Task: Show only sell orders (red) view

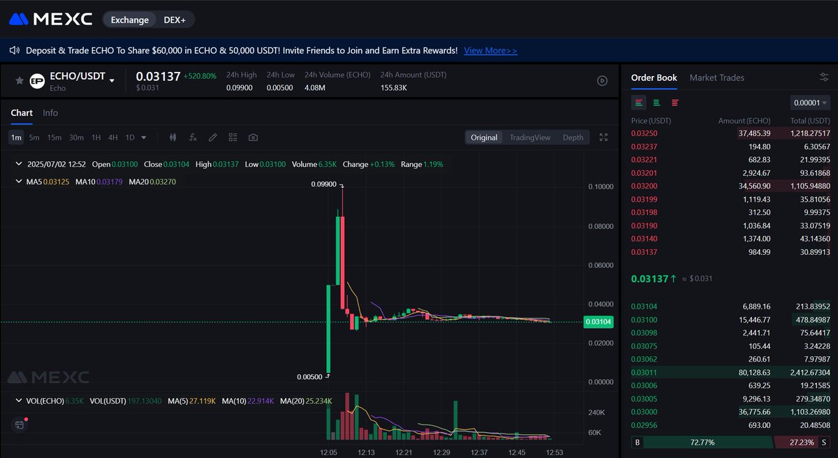Action: 675,103
